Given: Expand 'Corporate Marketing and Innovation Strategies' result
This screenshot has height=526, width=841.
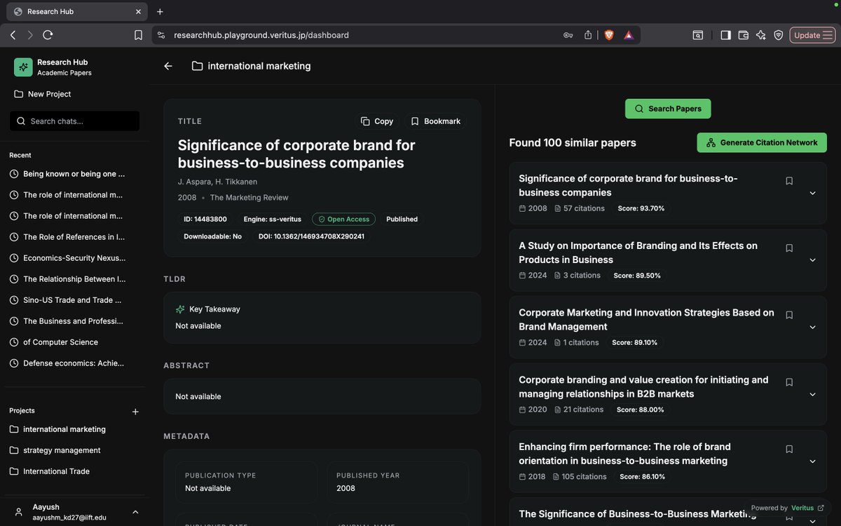Looking at the screenshot, I should coord(813,327).
